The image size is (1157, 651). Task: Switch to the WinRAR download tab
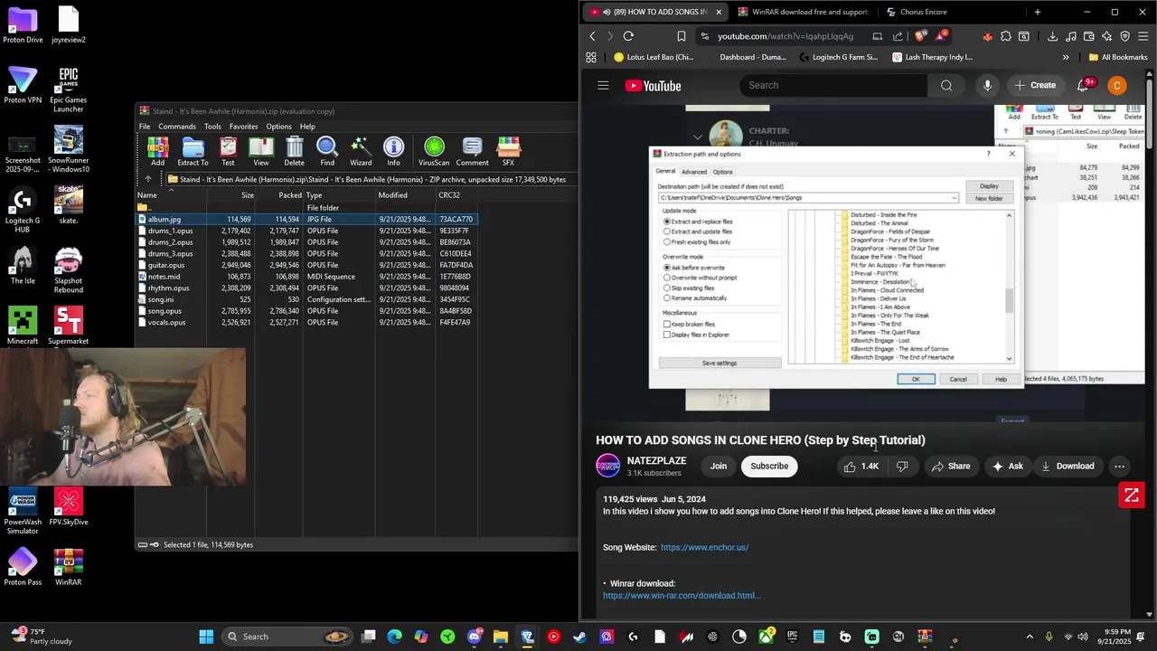pyautogui.click(x=802, y=12)
